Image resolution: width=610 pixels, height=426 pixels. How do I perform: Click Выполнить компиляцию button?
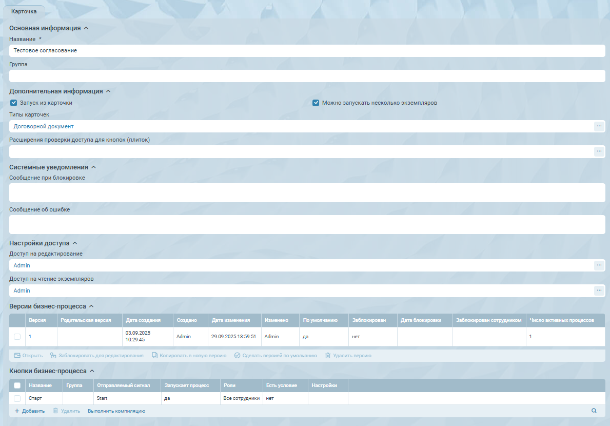(x=116, y=411)
